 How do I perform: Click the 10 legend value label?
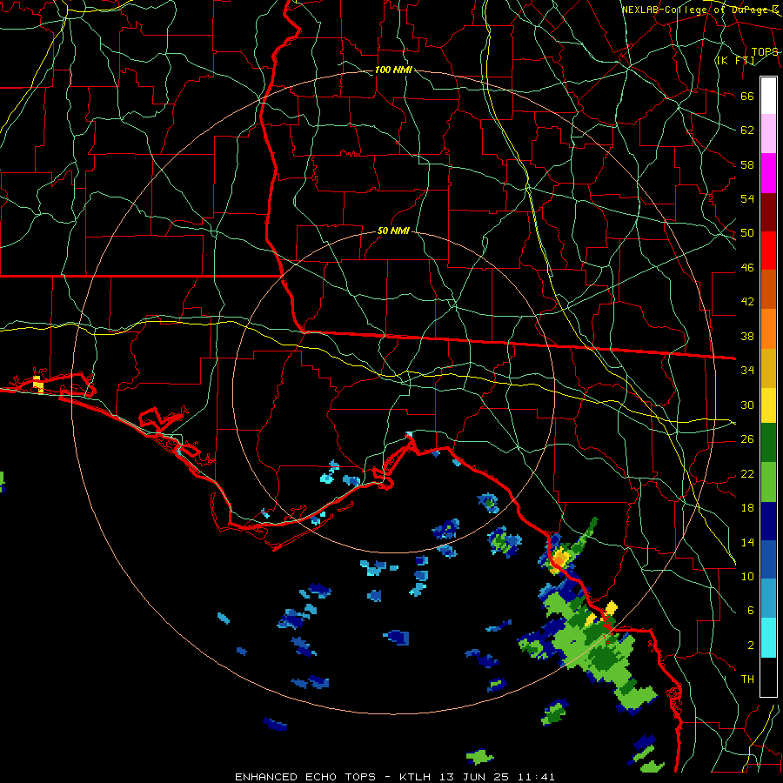point(747,576)
